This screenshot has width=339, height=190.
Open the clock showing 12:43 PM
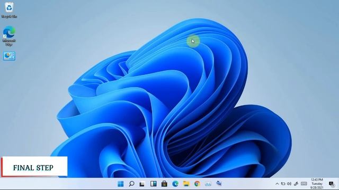coord(317,184)
